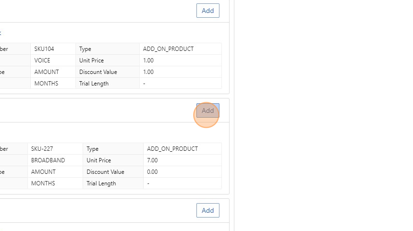Click the 0.00 discount value
The image size is (413, 231).
point(153,172)
